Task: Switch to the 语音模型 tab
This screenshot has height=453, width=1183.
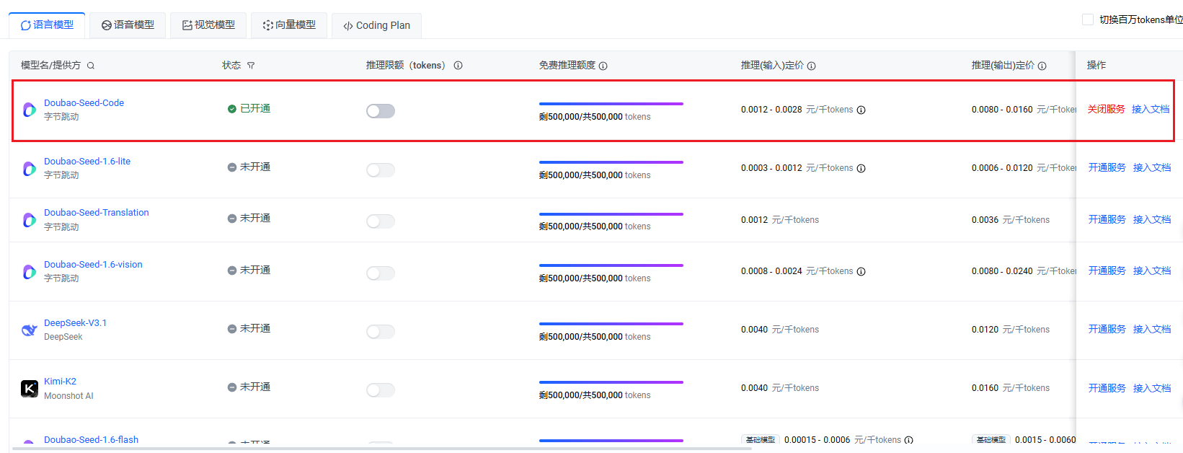Action: (128, 25)
